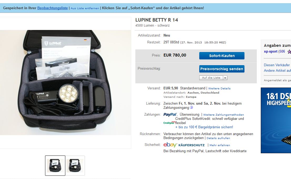
Task: Click Aus Liste entfernen link
Action: 85,8
